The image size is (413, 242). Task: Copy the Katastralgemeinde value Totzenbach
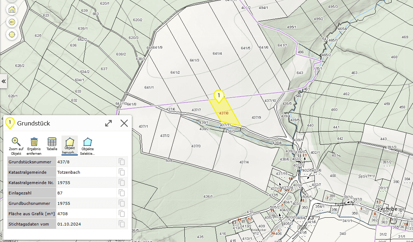point(122,172)
